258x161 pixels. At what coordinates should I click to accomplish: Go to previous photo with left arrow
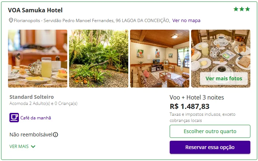[x=17, y=56]
